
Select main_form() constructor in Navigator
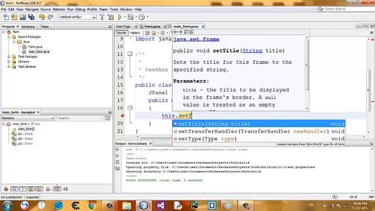(x=26, y=129)
